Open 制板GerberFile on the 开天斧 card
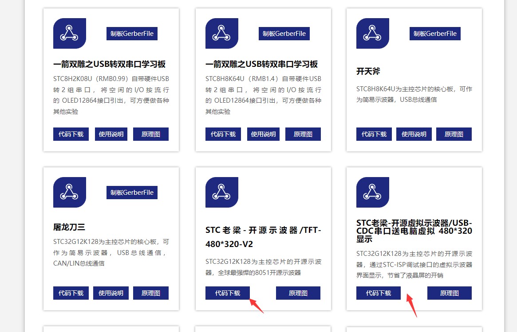 click(435, 34)
